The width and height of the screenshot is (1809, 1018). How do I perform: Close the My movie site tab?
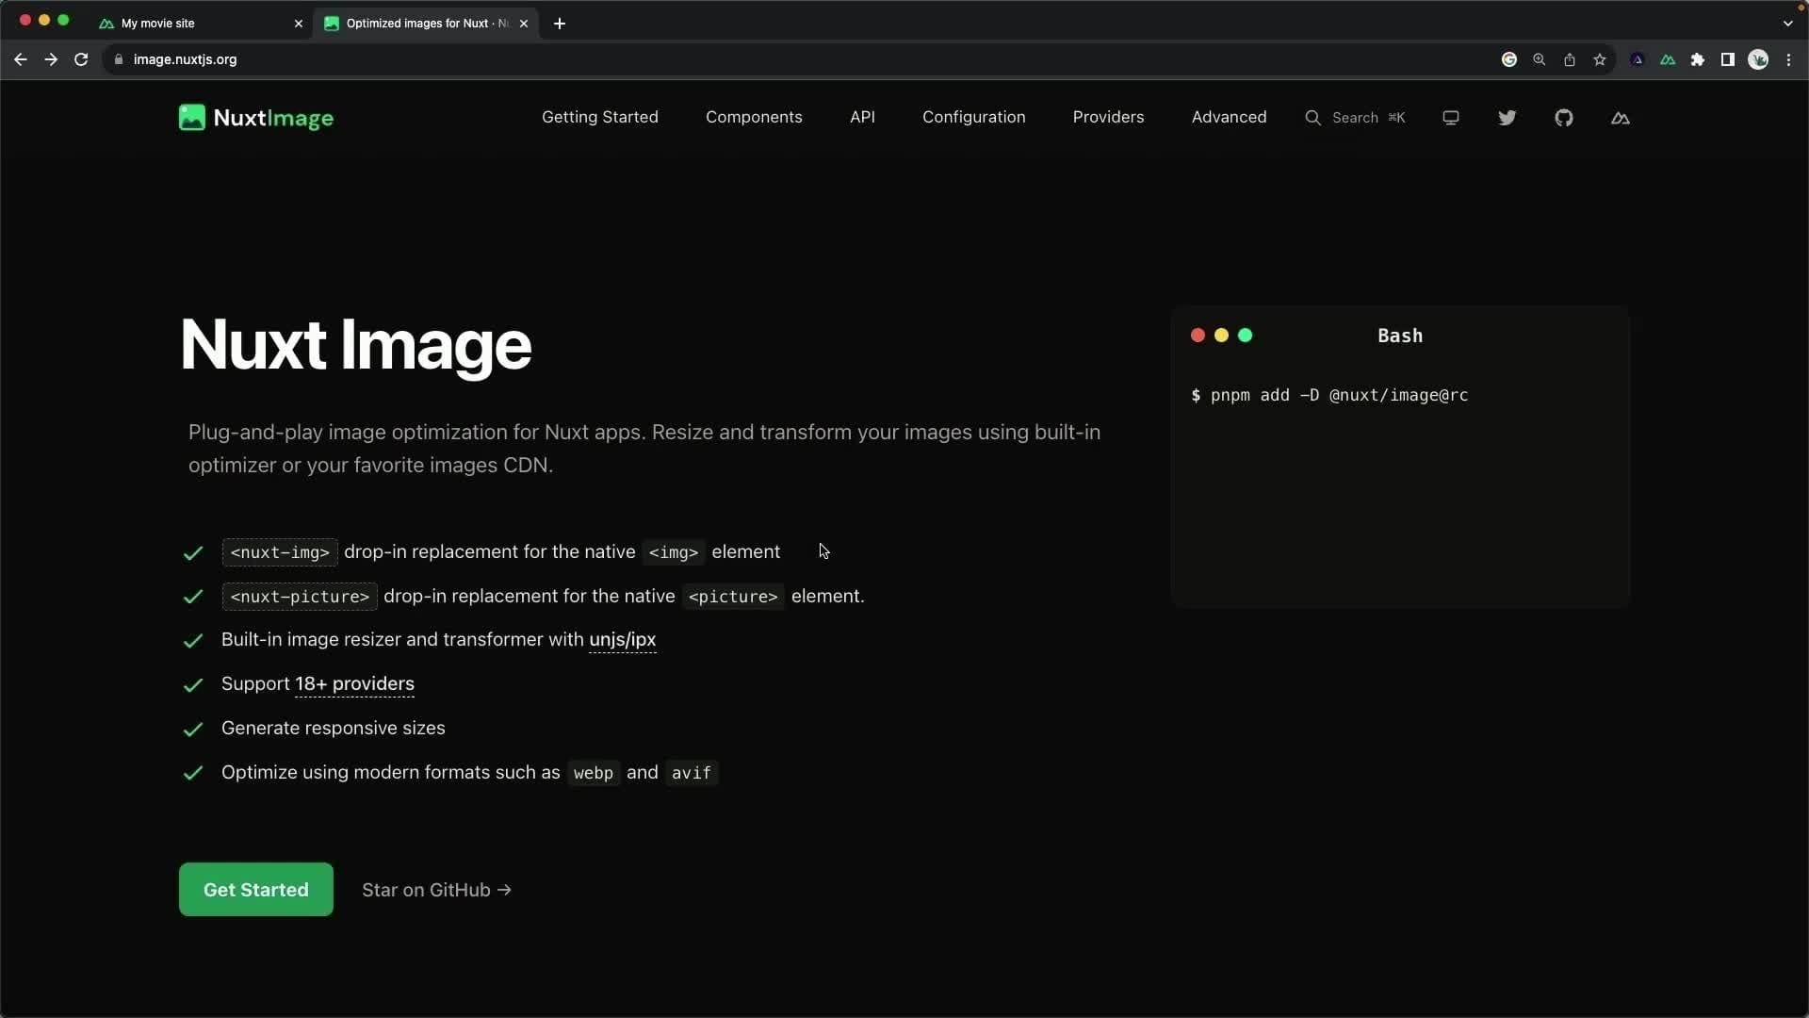(299, 24)
